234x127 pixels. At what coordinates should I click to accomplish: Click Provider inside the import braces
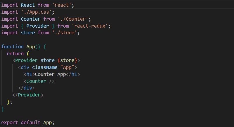(38, 26)
